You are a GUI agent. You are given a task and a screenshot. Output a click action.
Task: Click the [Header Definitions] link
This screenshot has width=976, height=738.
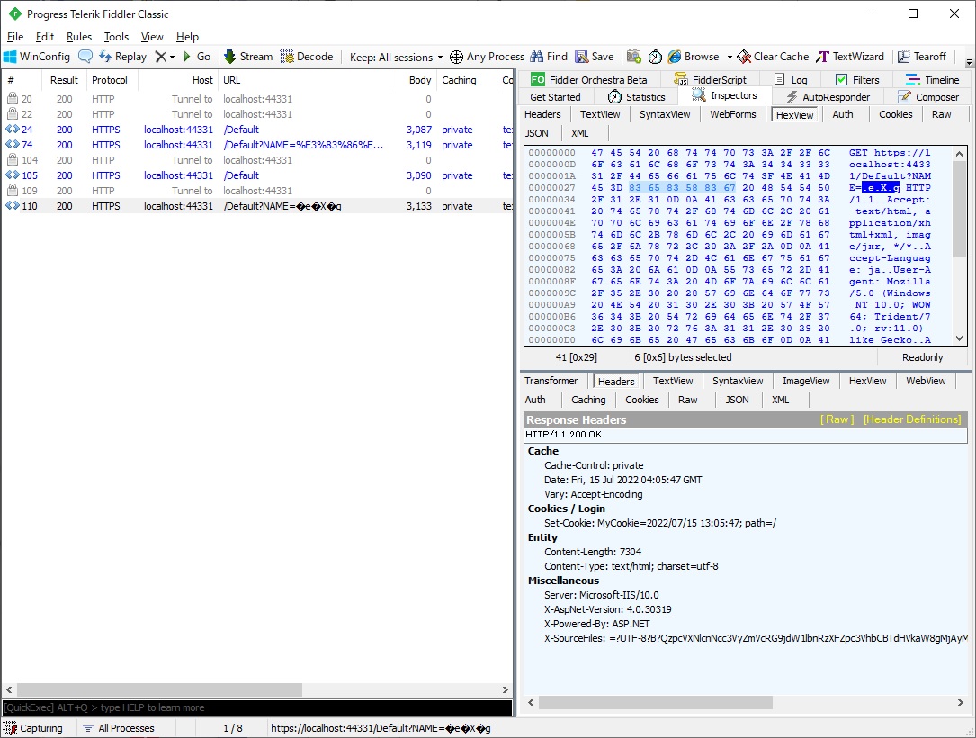click(x=912, y=419)
